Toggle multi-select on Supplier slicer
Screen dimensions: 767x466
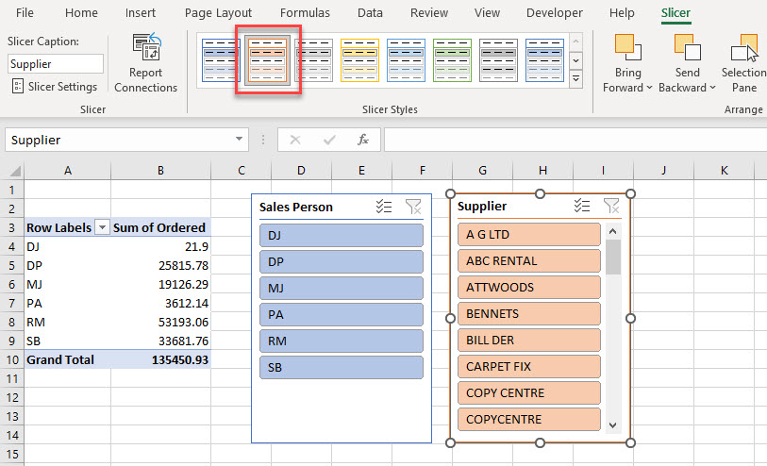click(582, 207)
